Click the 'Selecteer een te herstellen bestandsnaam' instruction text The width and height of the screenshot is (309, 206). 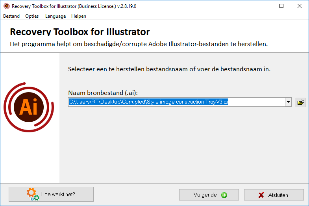point(169,69)
